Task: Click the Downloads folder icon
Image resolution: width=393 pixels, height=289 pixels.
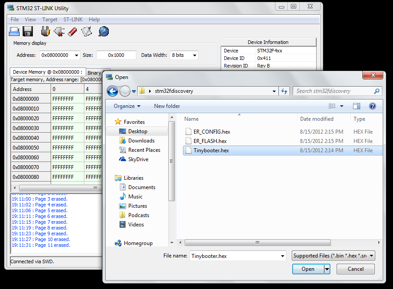Action: point(123,141)
